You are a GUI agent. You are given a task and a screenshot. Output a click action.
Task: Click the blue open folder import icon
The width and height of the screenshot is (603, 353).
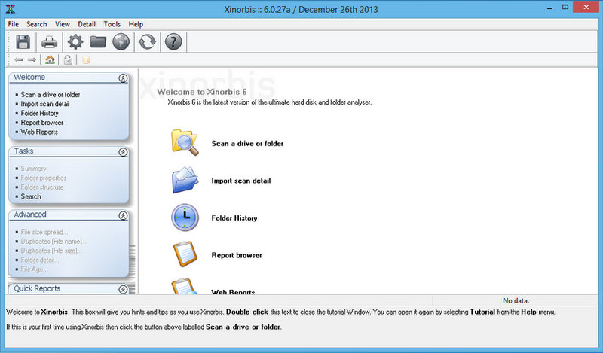coord(185,180)
